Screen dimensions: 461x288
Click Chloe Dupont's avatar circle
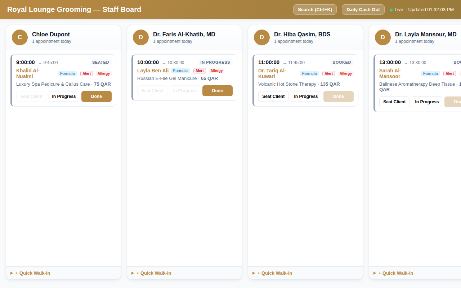tap(20, 37)
